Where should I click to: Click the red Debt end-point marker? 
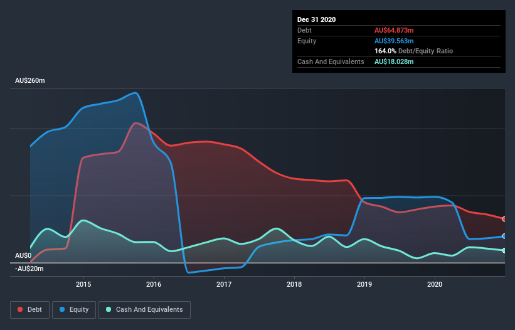point(504,219)
